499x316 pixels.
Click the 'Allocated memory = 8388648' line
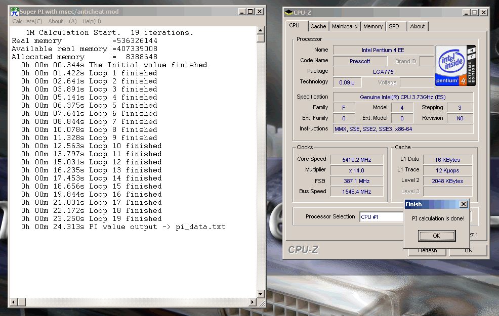pyautogui.click(x=85, y=57)
